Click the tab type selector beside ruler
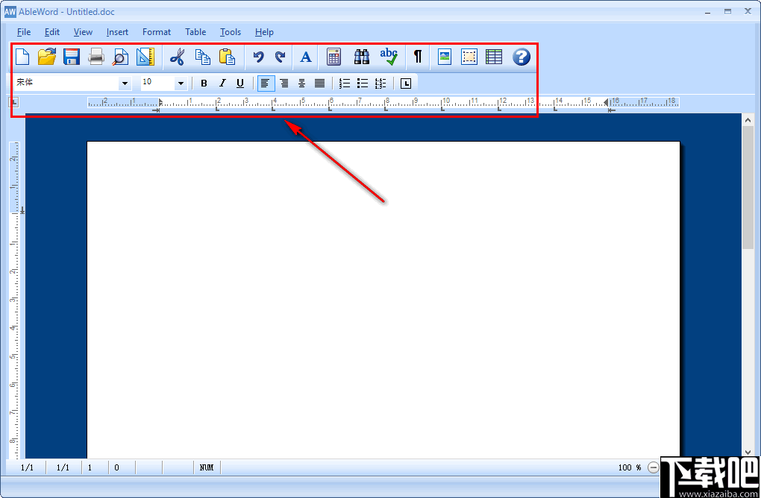This screenshot has width=761, height=498. (14, 102)
